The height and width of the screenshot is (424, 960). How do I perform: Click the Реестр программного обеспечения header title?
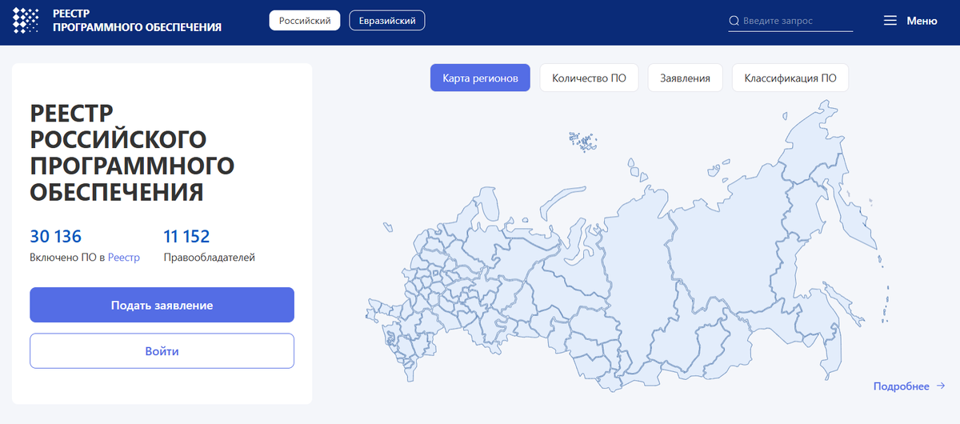(x=137, y=21)
